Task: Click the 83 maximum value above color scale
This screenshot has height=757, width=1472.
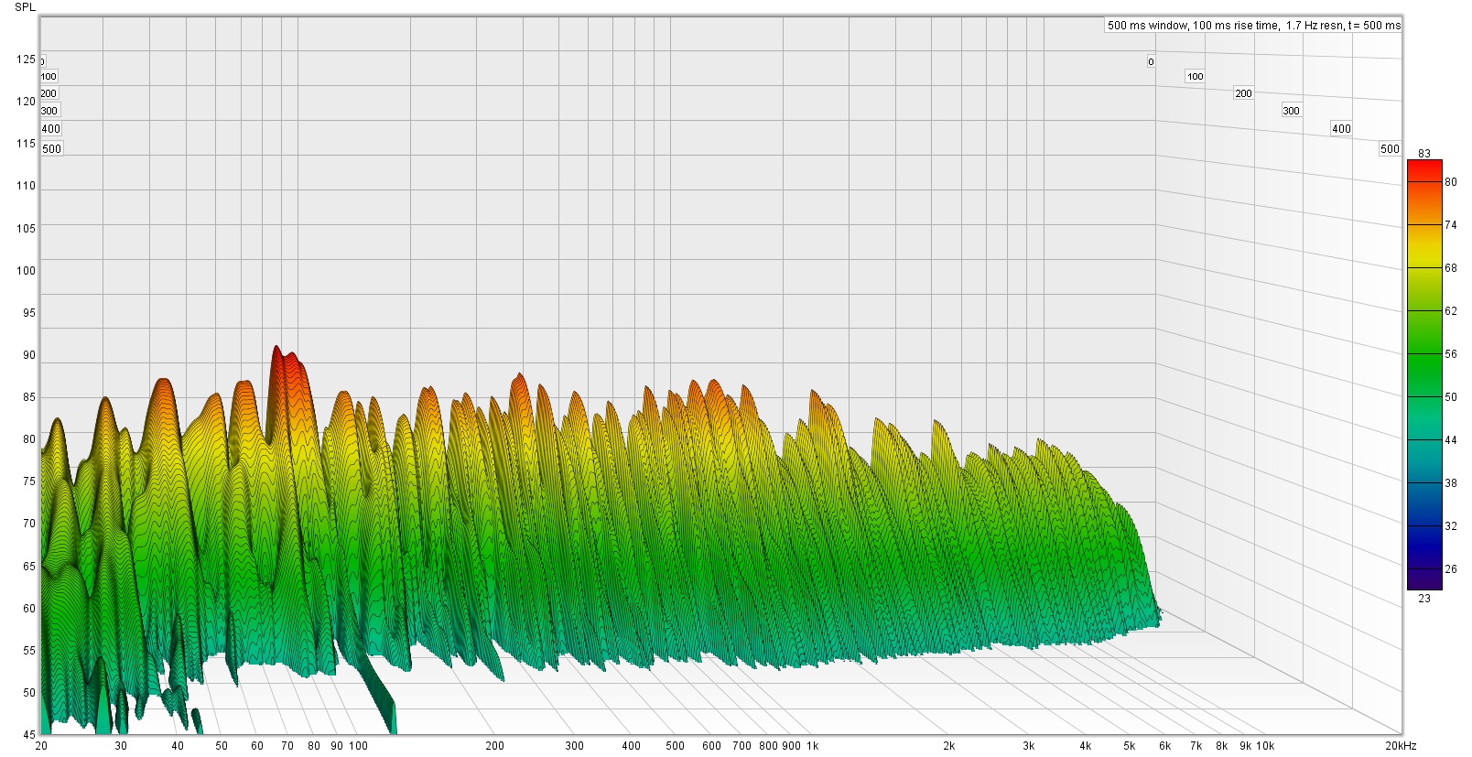Action: coord(1424,154)
